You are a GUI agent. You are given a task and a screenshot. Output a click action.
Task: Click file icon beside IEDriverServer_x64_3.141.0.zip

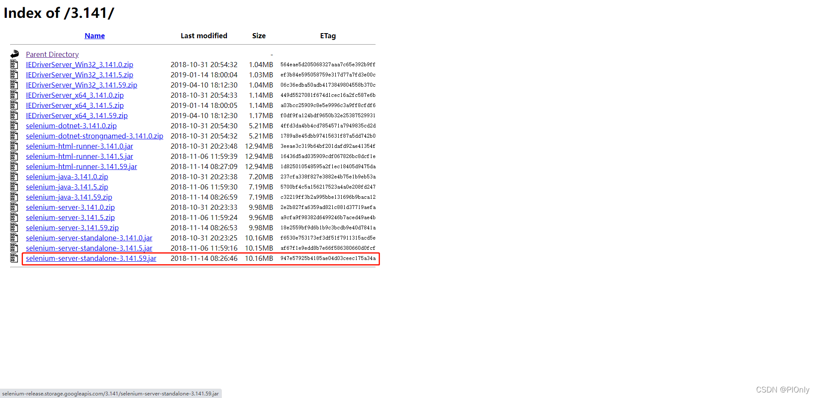(x=14, y=95)
